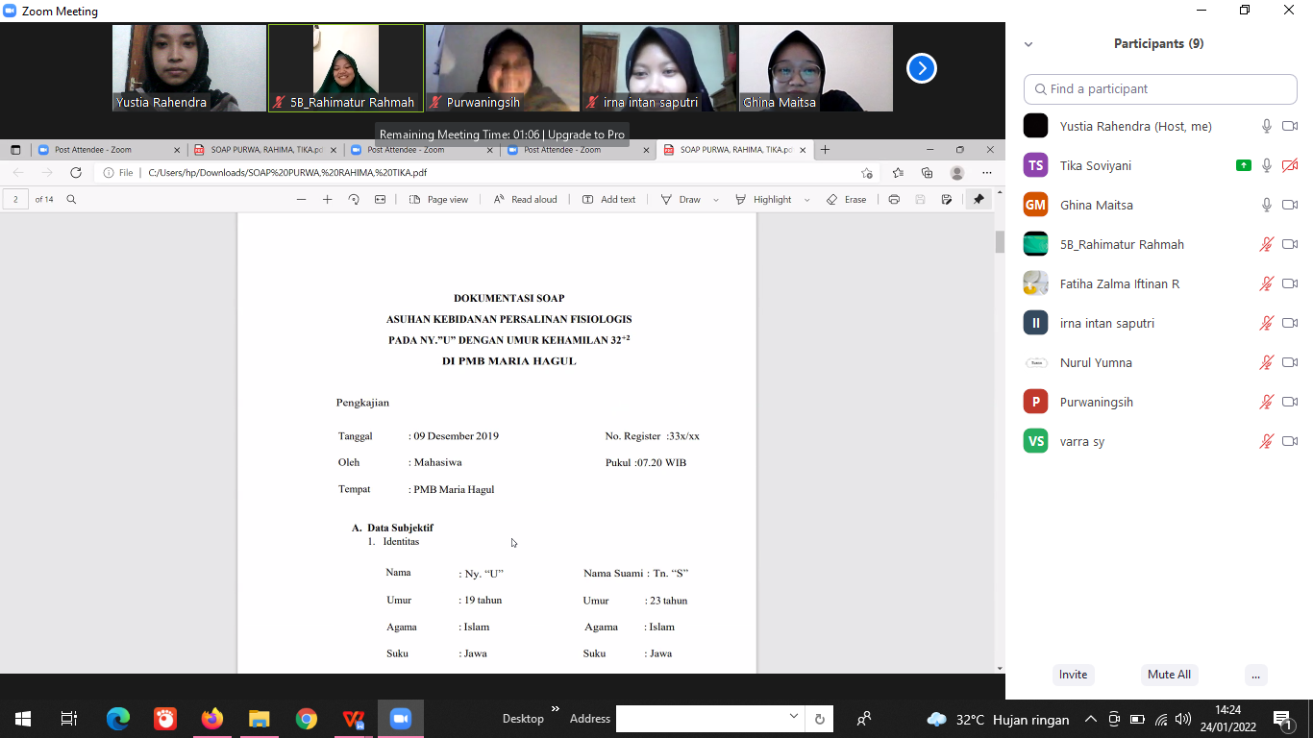Click the PDF page number box
The height and width of the screenshot is (738, 1313).
15,199
